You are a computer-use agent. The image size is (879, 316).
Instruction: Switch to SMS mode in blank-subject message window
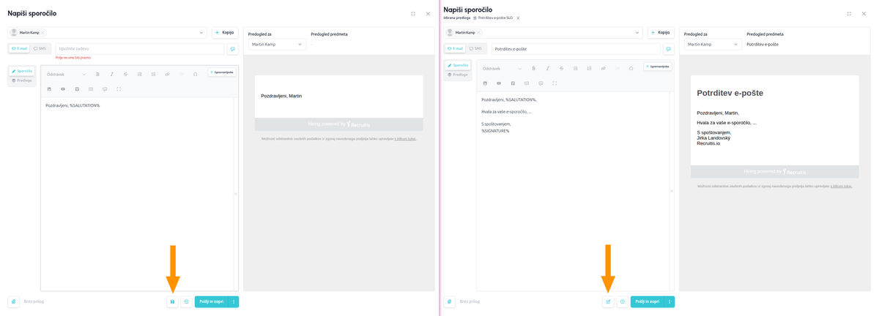click(40, 48)
